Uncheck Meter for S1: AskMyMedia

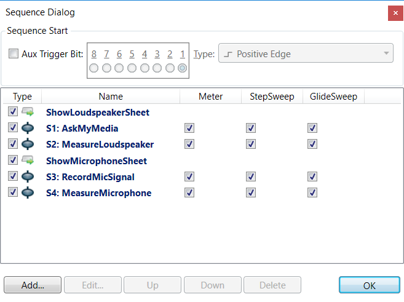tap(189, 128)
